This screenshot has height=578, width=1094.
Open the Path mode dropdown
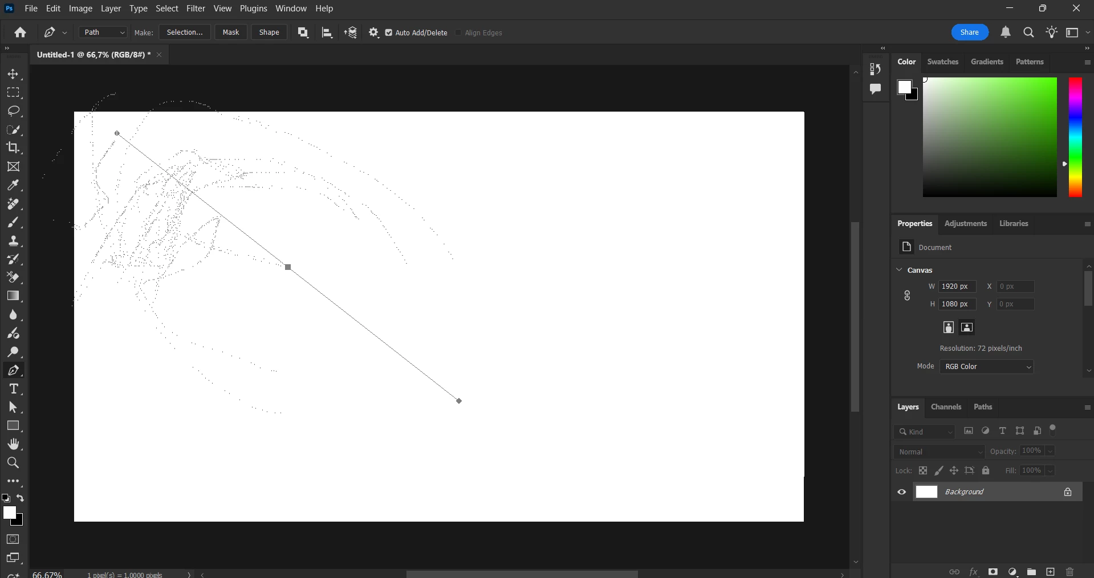(x=103, y=32)
